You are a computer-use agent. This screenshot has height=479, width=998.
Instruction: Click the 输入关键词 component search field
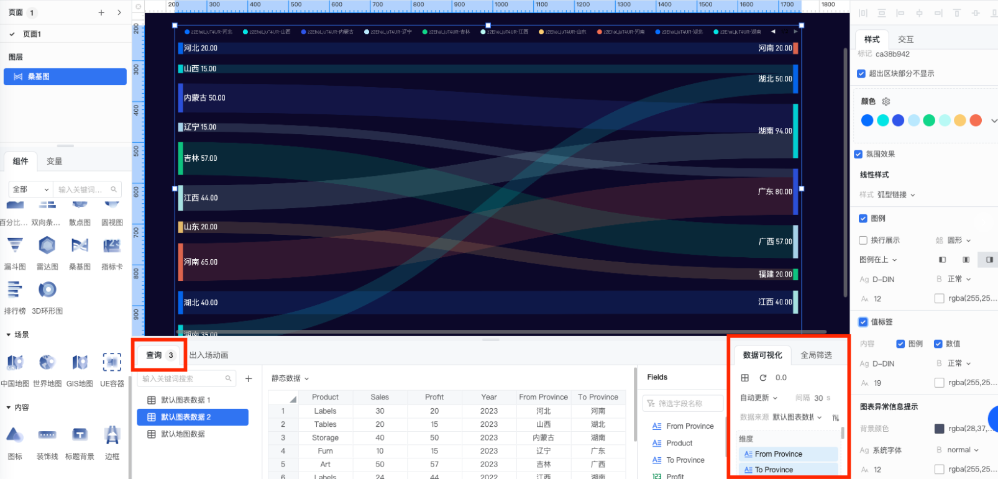pyautogui.click(x=88, y=189)
